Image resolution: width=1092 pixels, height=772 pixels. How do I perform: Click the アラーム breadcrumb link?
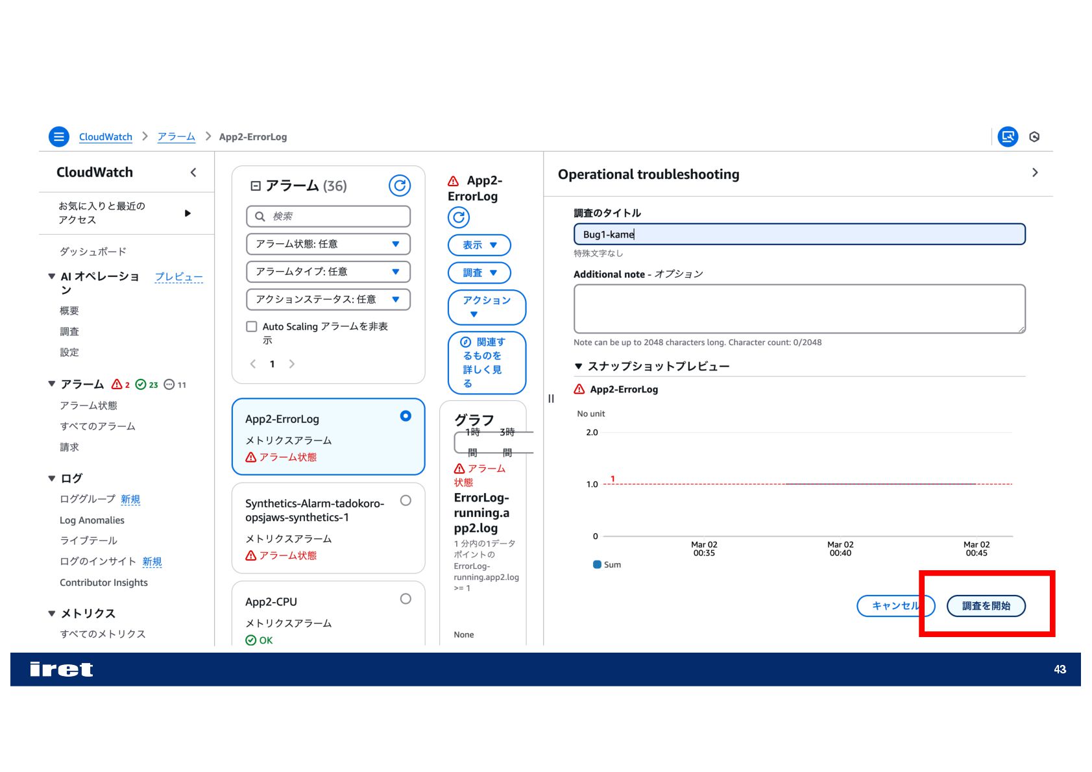point(176,137)
